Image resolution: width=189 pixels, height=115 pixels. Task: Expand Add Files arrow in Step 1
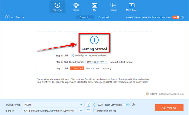(x=86, y=56)
